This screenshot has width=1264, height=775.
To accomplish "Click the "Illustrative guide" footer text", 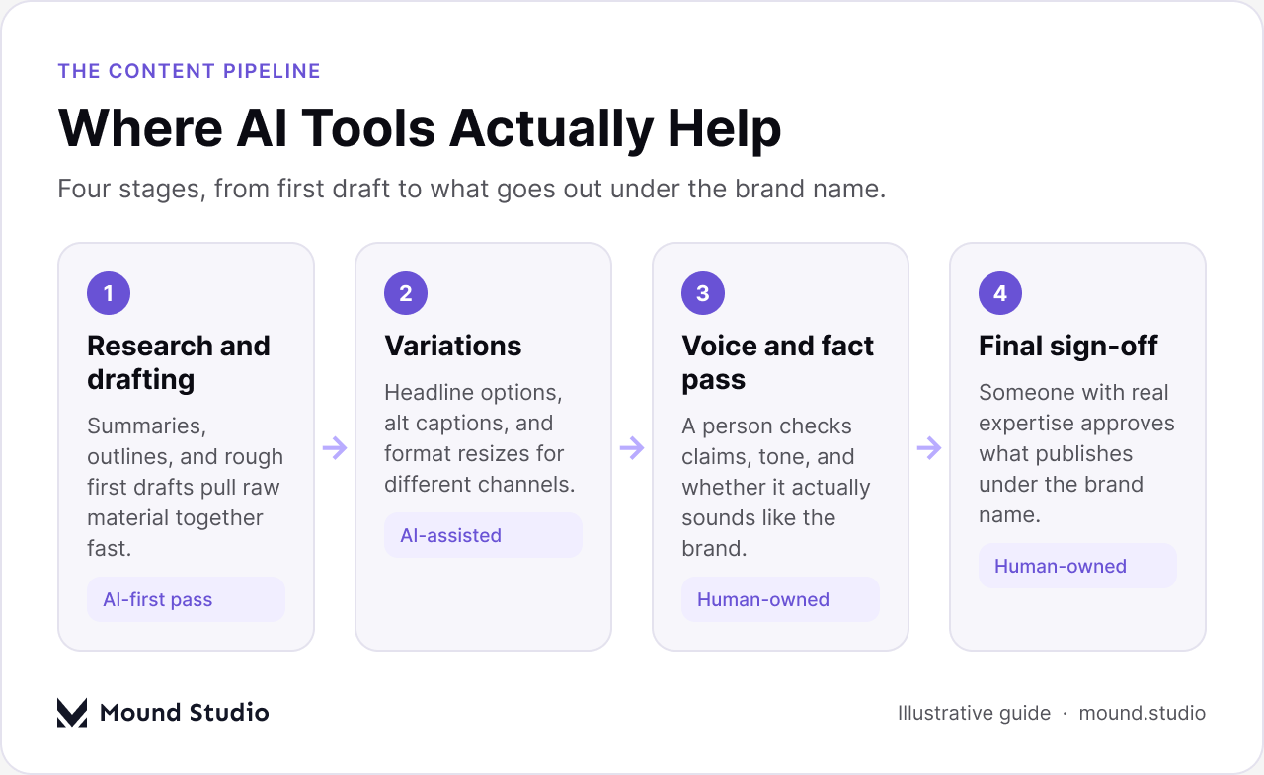I will pyautogui.click(x=974, y=713).
